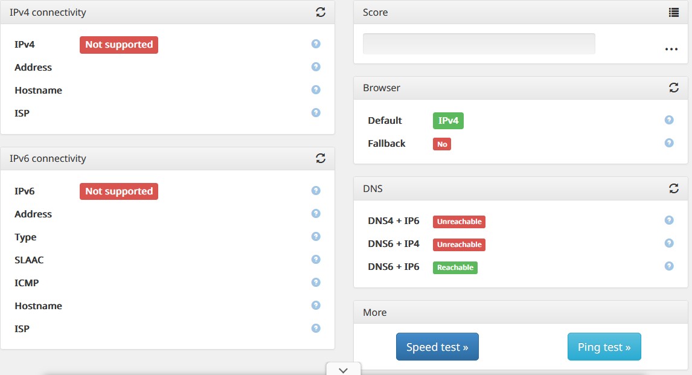Refresh the IPv6 connectivity panel
Screen dimensions: 692x375
point(321,158)
